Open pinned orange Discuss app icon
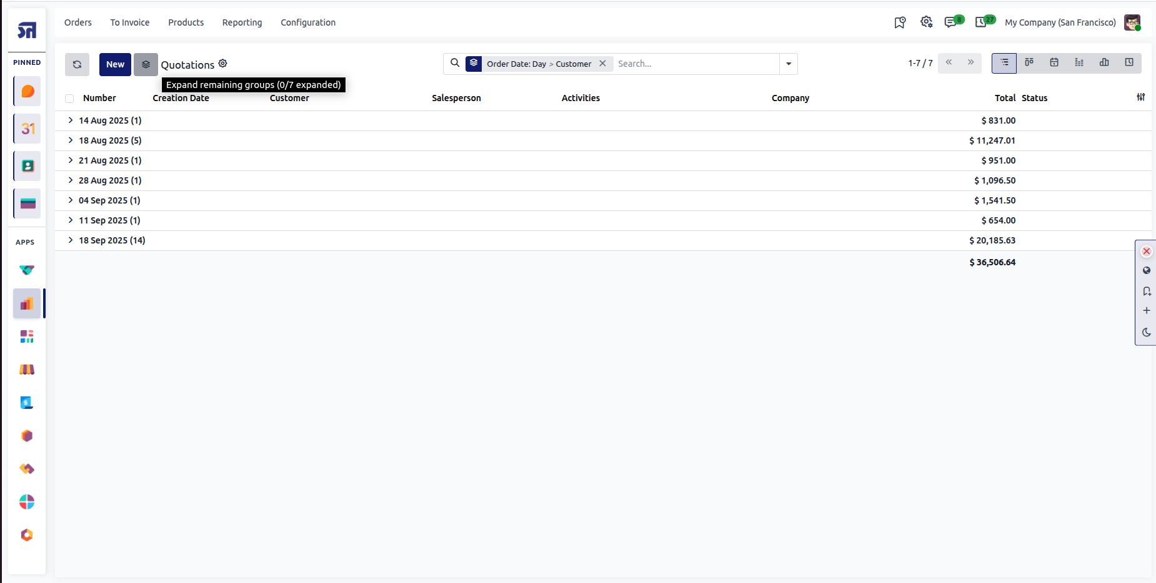The image size is (1156, 583). 27,91
